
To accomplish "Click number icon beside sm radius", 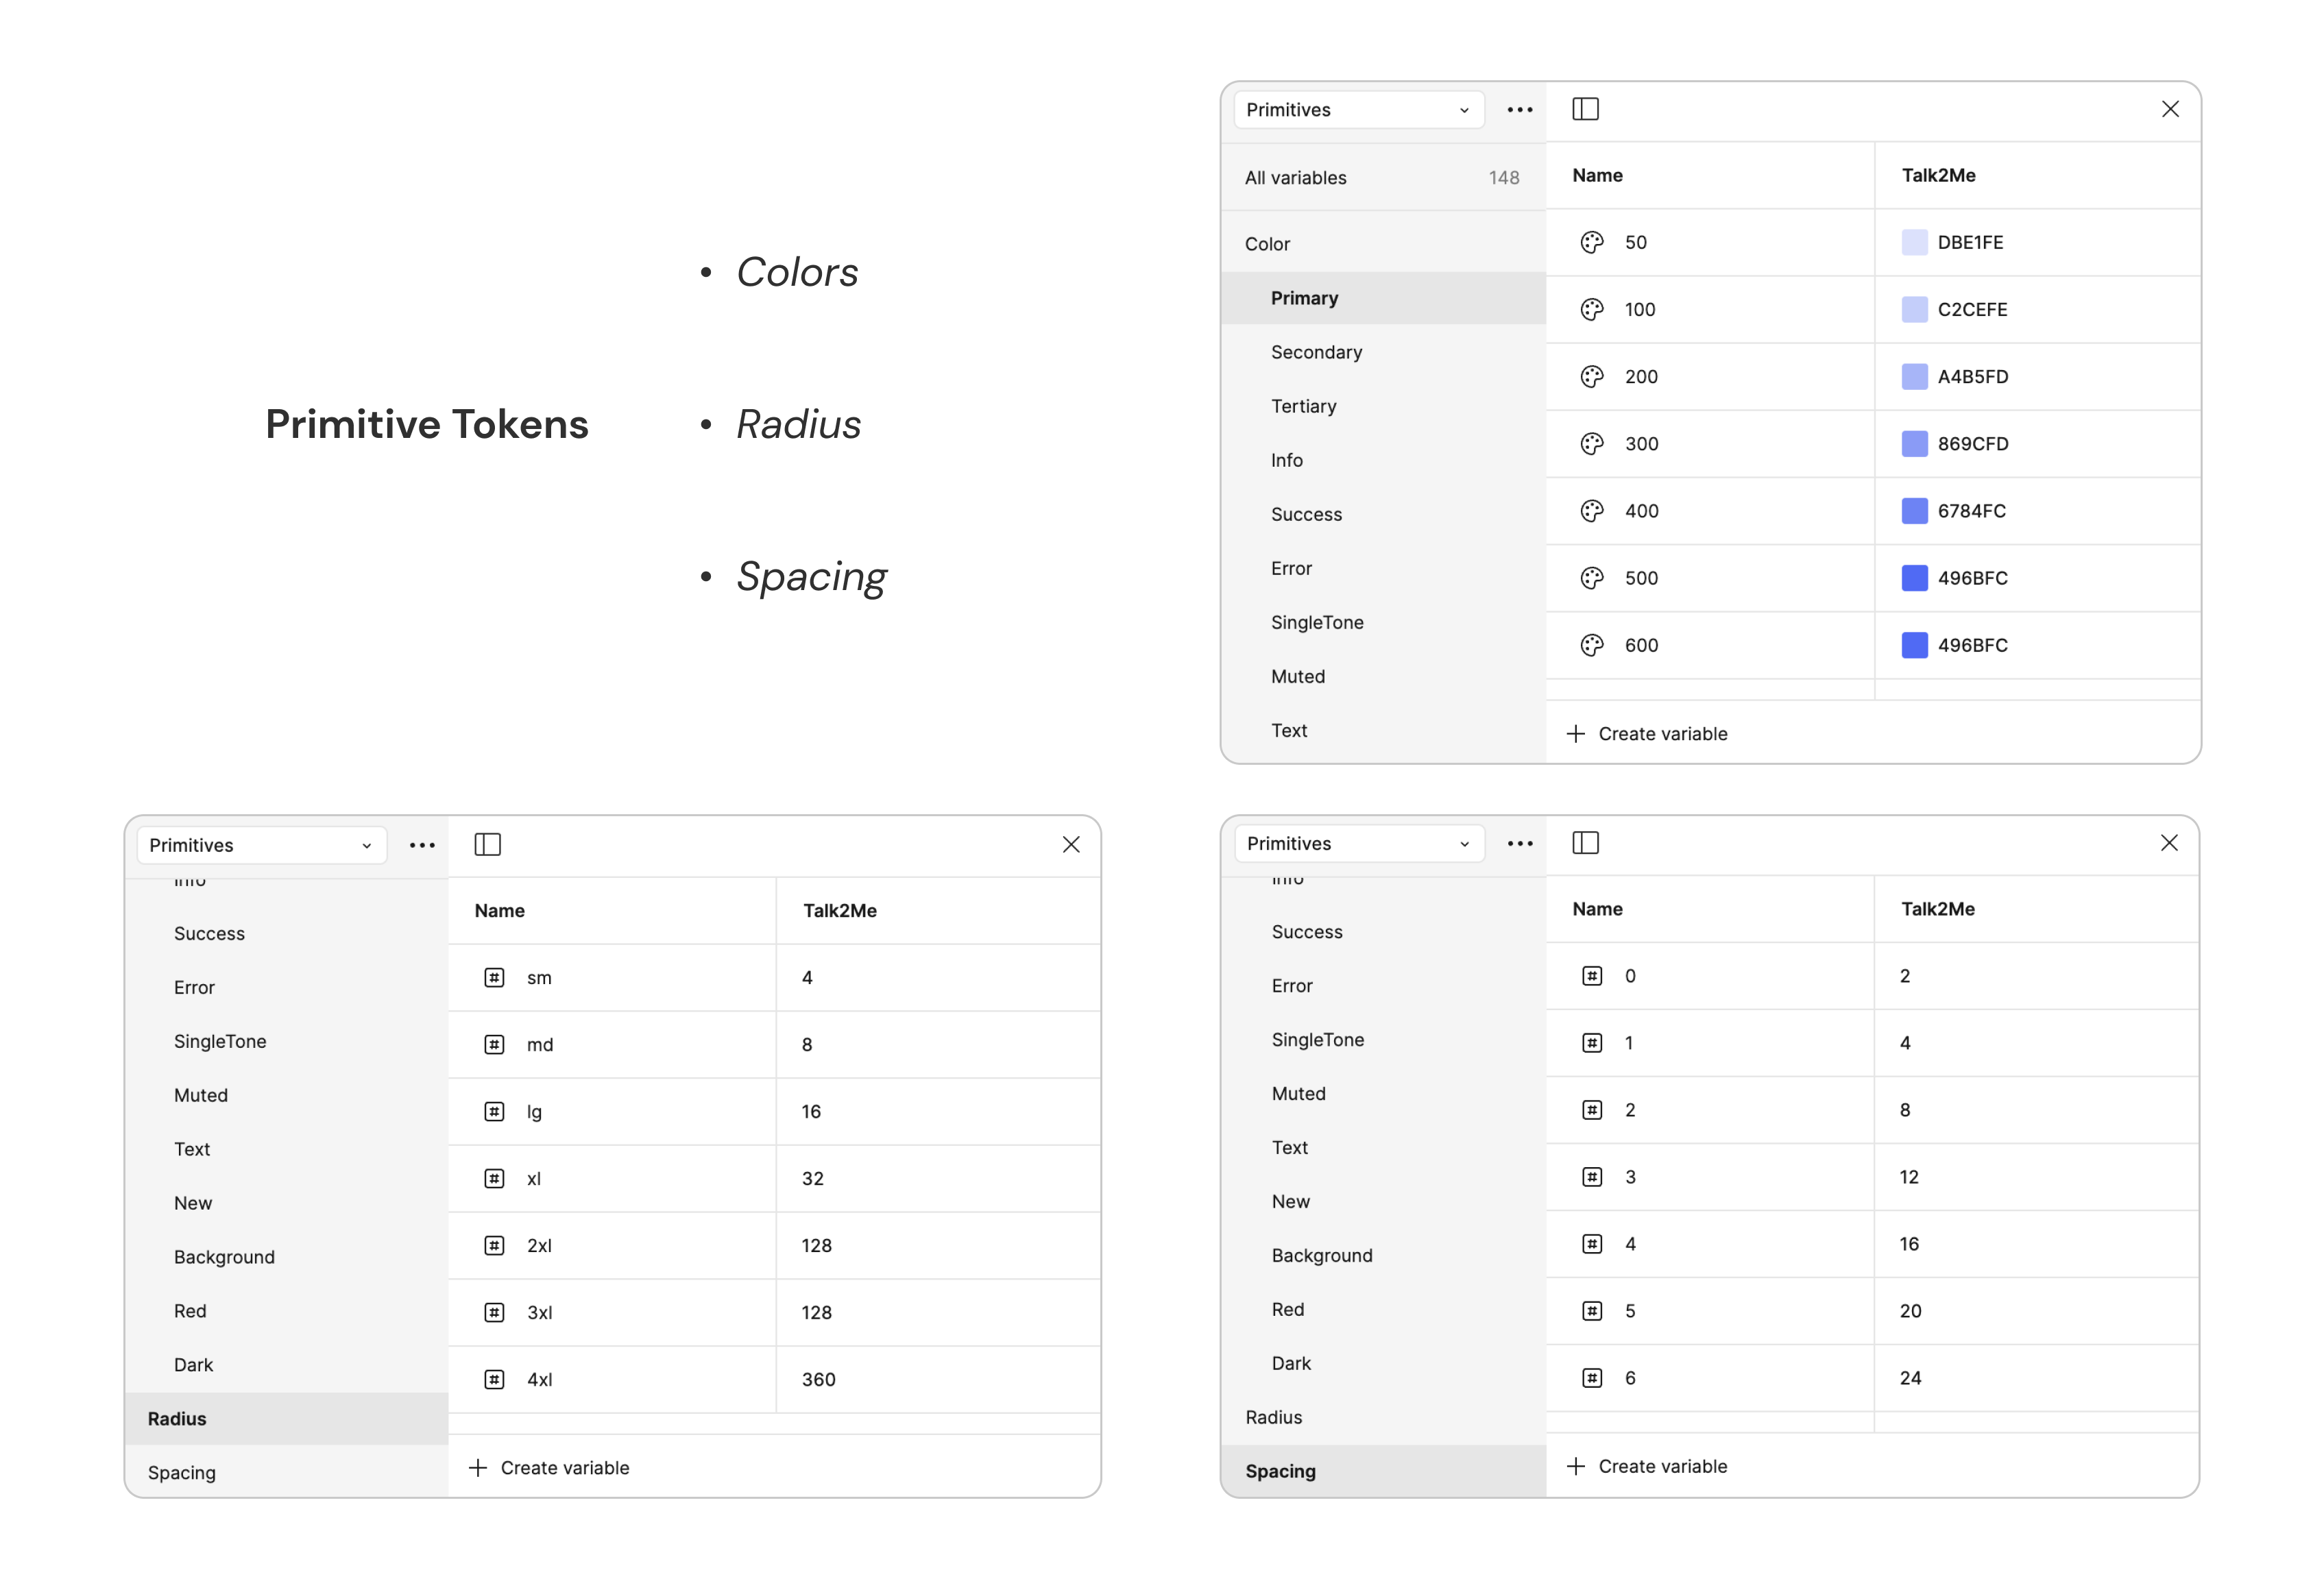I will coord(494,977).
